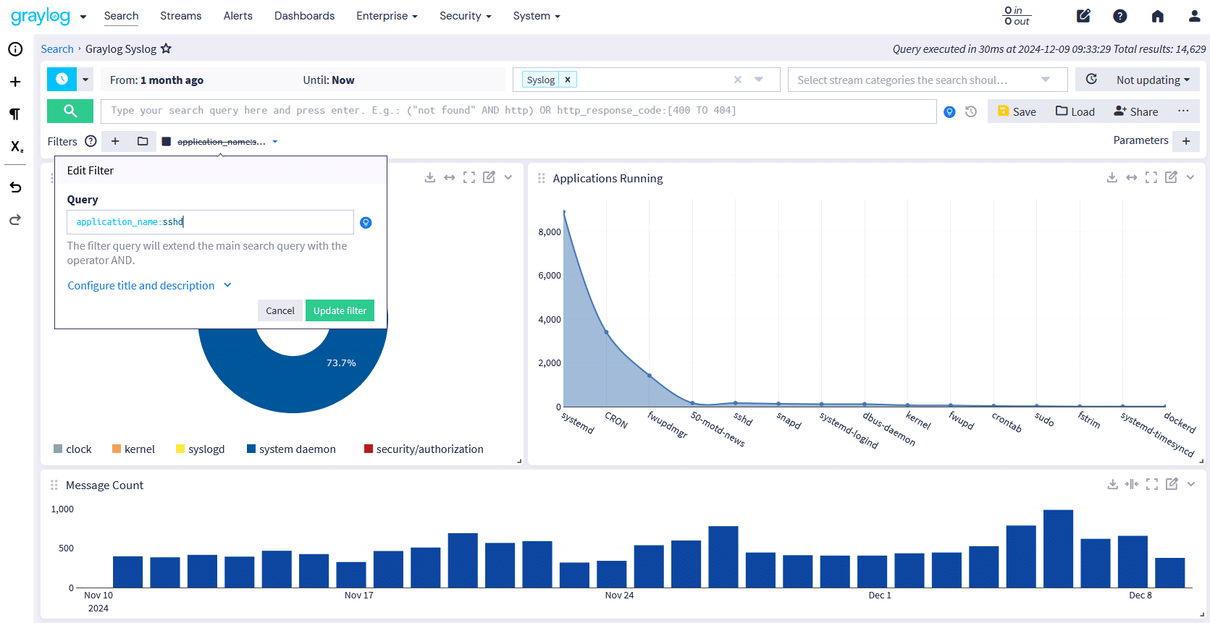This screenshot has height=623, width=1210.
Task: Toggle the application_name filter checkbox
Action: pyautogui.click(x=167, y=142)
